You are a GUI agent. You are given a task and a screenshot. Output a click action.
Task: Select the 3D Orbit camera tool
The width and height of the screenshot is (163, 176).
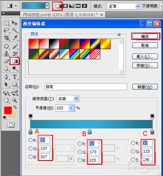tap(15, 93)
